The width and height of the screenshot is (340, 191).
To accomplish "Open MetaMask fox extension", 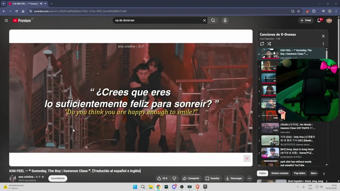I will click(307, 11).
